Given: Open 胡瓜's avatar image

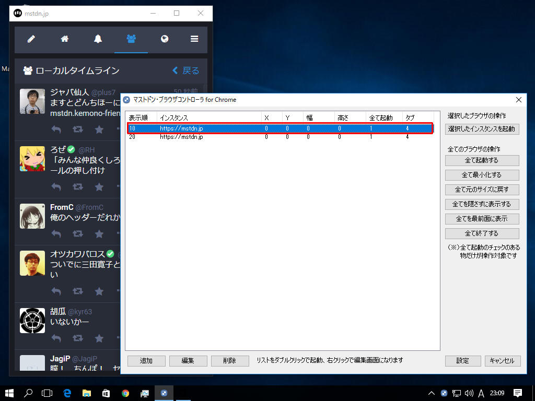Looking at the screenshot, I should pyautogui.click(x=32, y=321).
